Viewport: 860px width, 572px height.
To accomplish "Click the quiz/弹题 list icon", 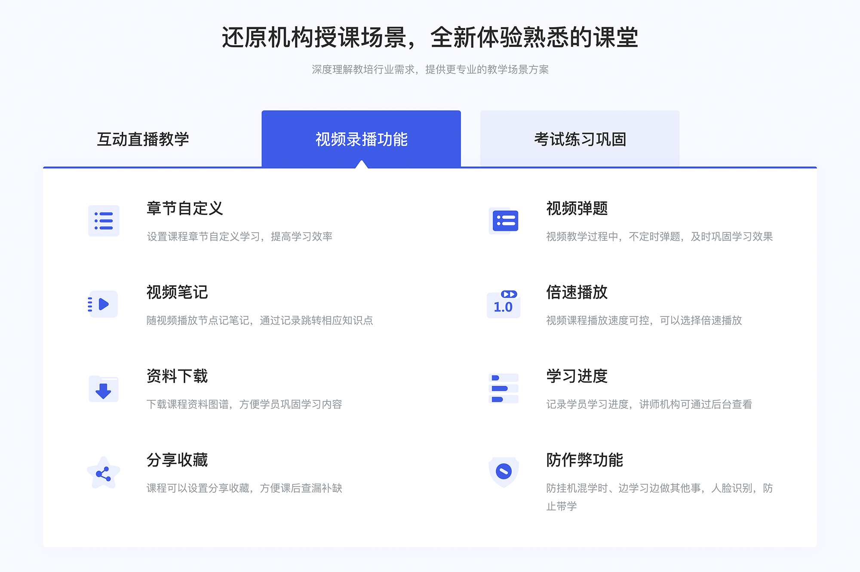I will (505, 222).
